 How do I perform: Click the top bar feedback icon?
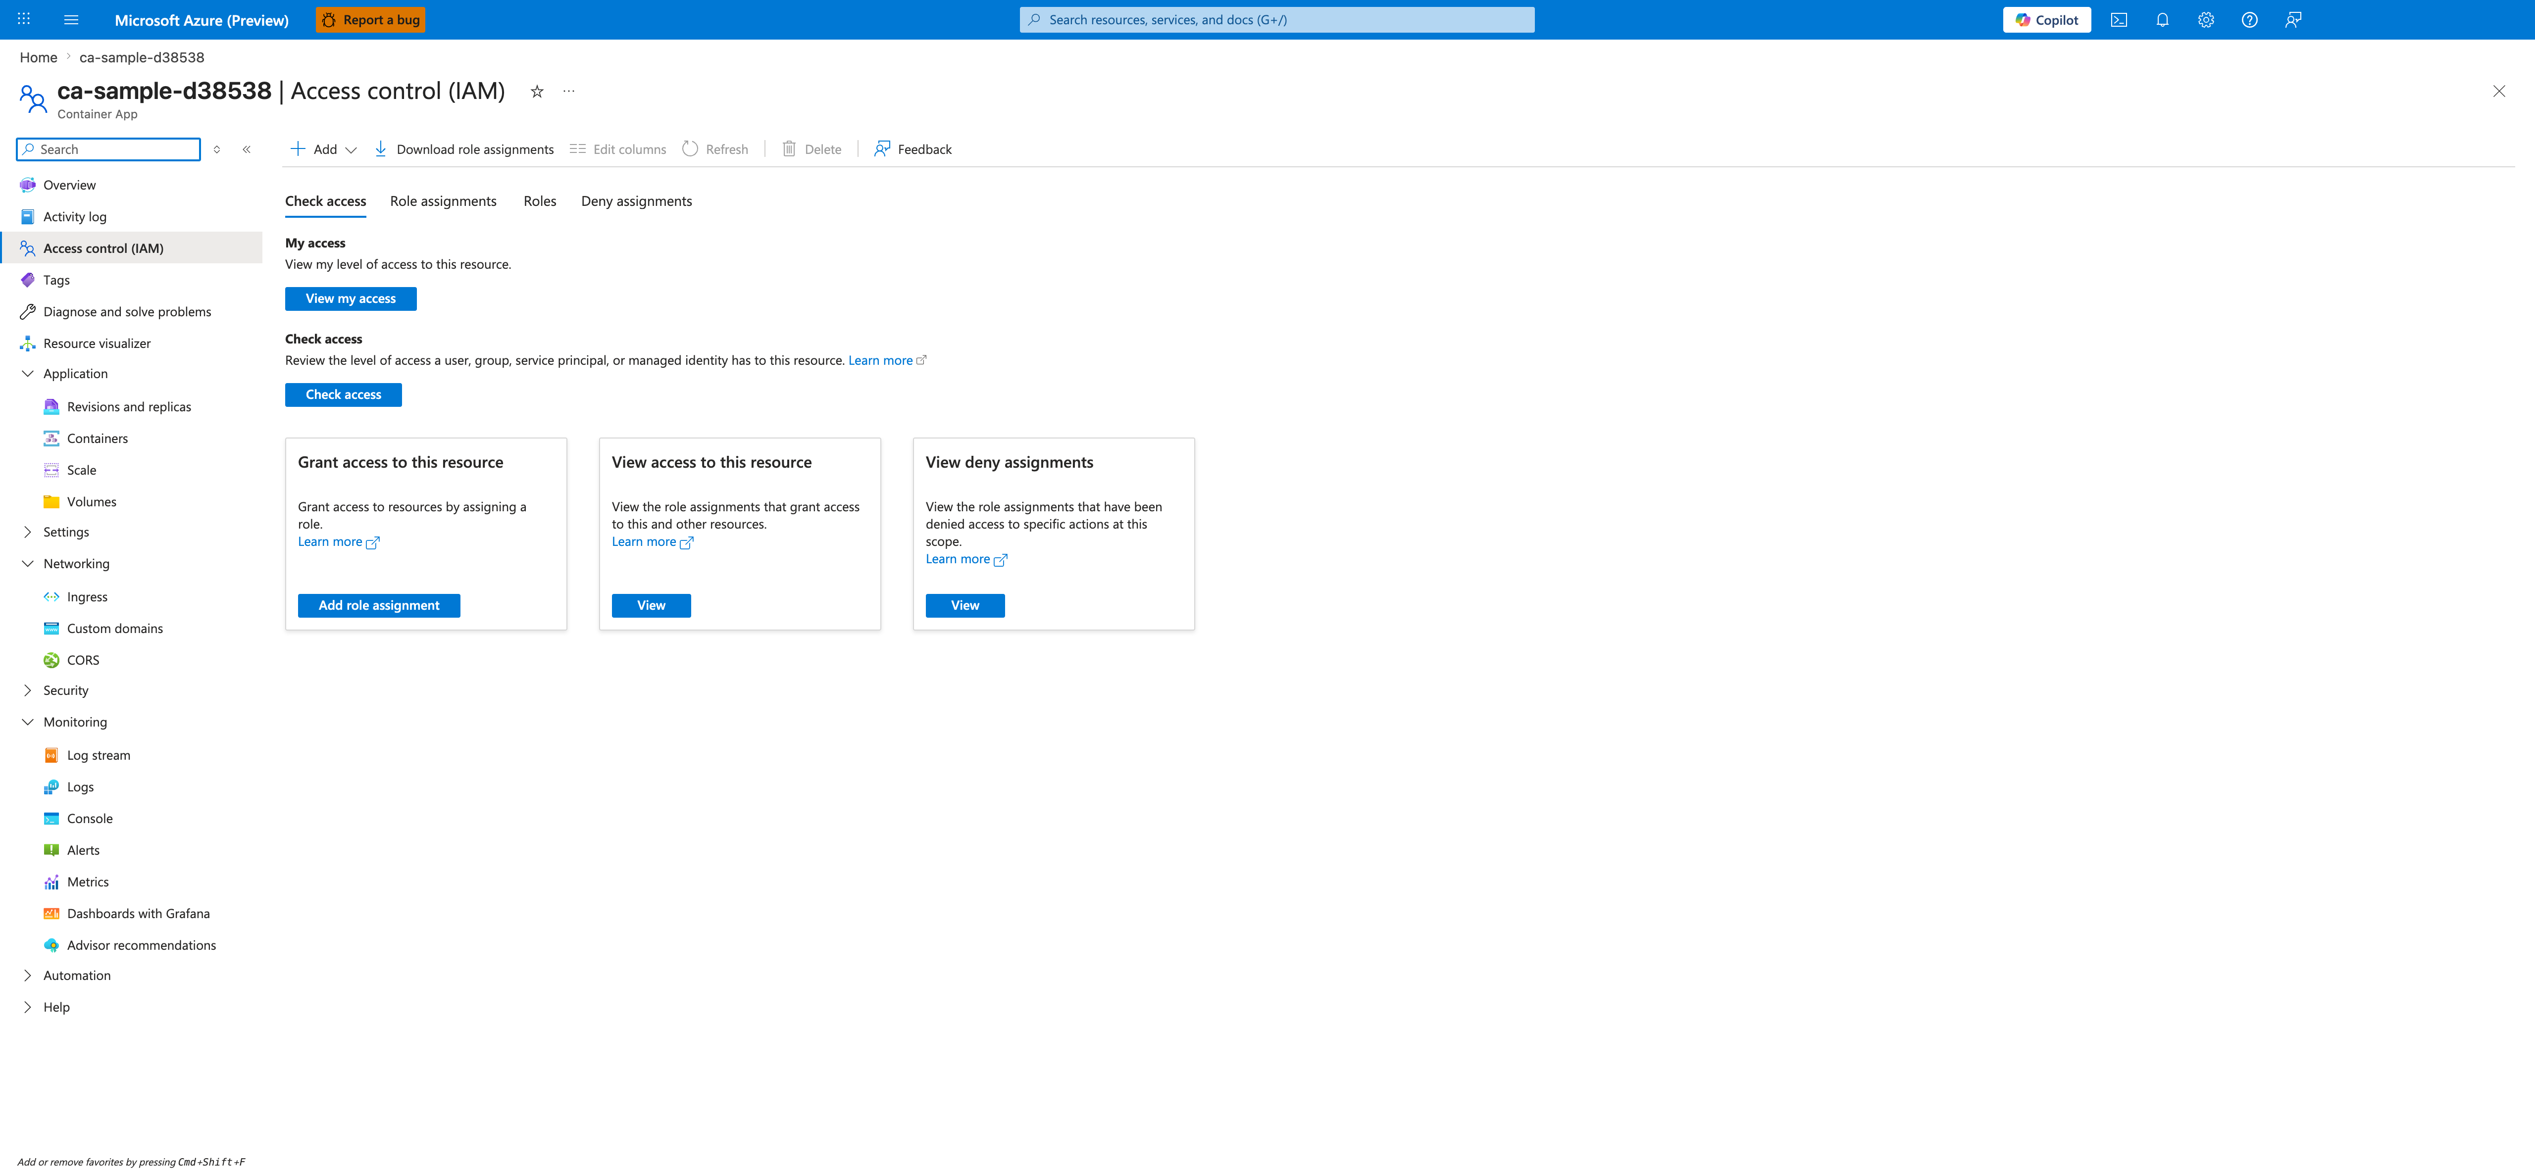click(x=2292, y=20)
